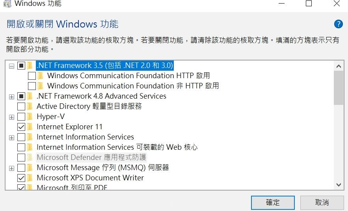Screen dimensions: 348x211
Task: Click the 確定 button
Action: [x=273, y=202]
